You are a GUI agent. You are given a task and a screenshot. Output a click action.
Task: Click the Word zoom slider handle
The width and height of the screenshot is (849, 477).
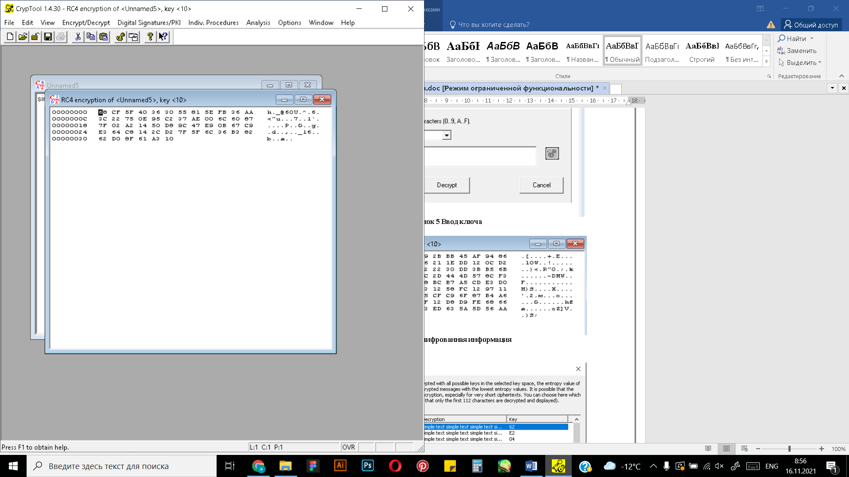coord(789,449)
